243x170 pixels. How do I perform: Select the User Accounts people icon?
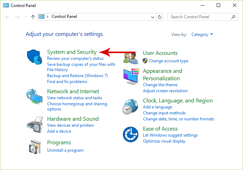[131, 58]
